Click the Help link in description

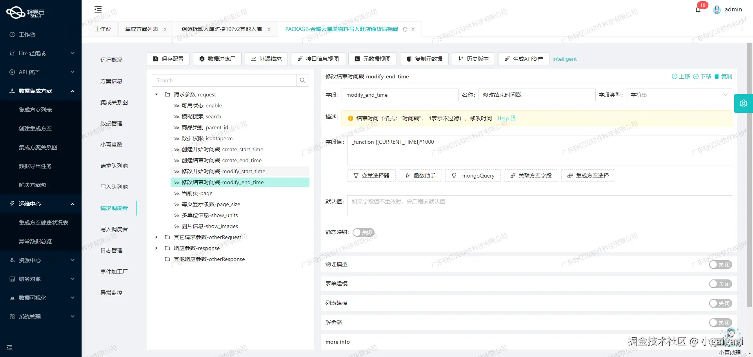coord(502,118)
